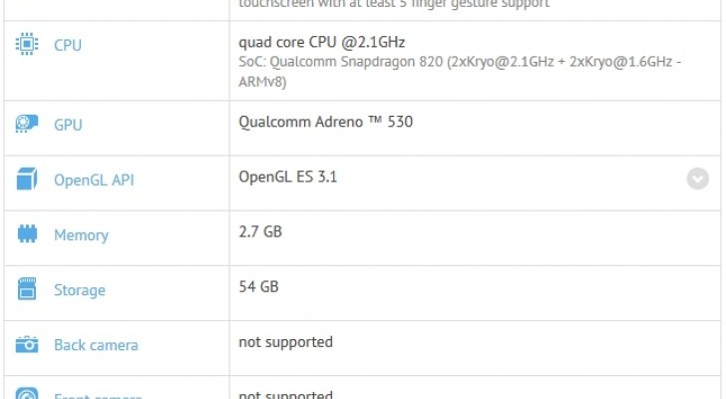Click the OpenGL API cube icon

(x=27, y=181)
